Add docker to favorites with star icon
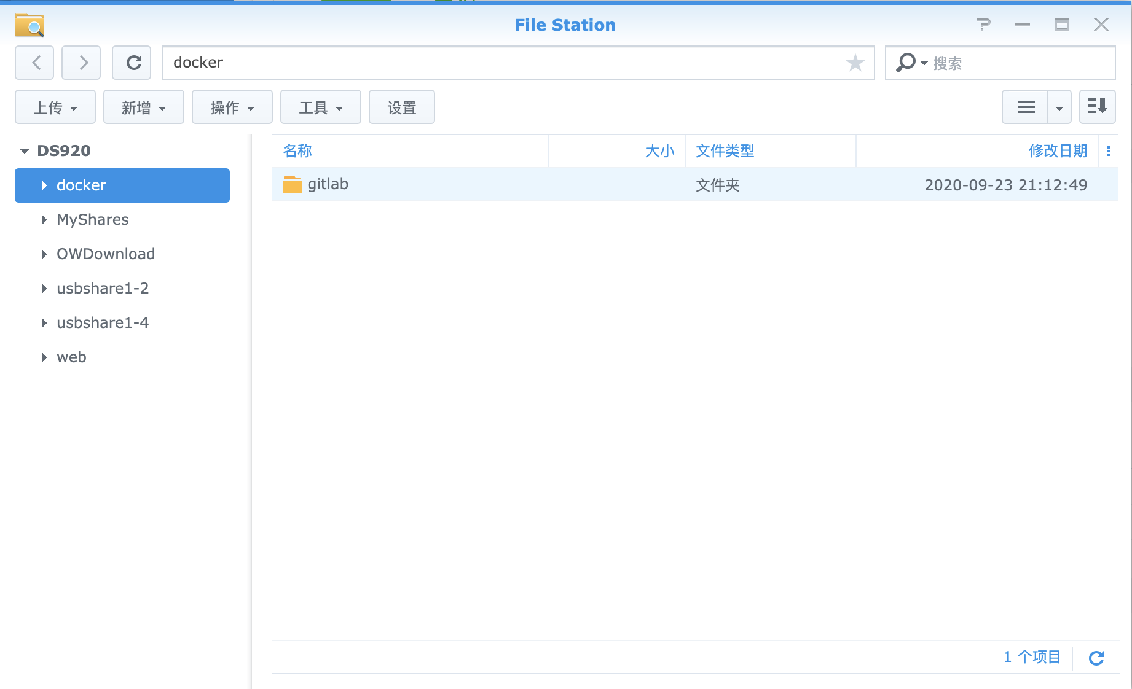The width and height of the screenshot is (1132, 689). (855, 63)
